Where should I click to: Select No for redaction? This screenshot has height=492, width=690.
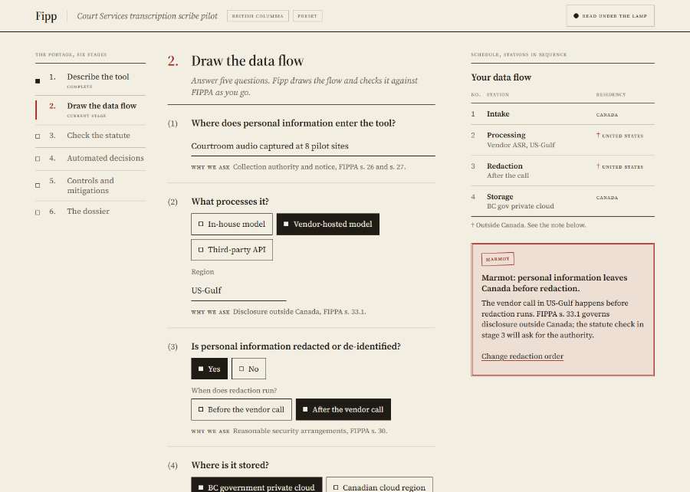tap(248, 369)
